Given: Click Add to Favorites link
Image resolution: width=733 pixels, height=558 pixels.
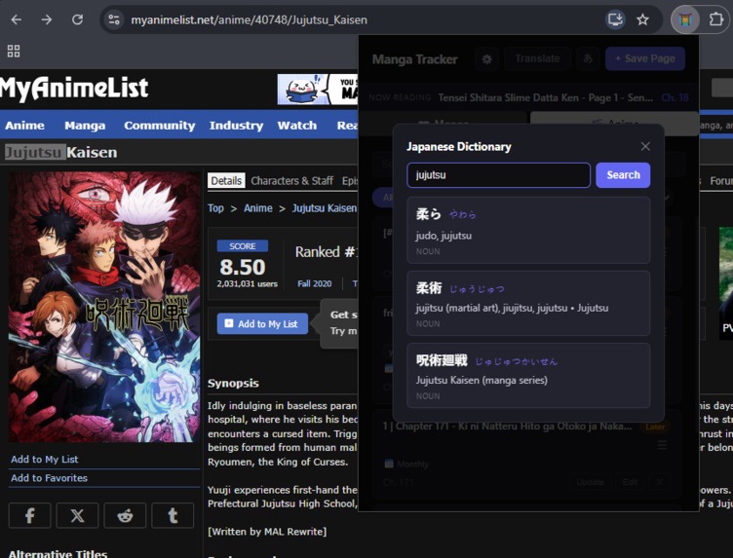Looking at the screenshot, I should pyautogui.click(x=49, y=478).
